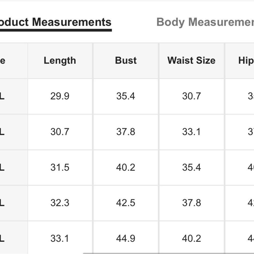The height and width of the screenshot is (254, 254).
Task: Click the Bust column header
Action: pyautogui.click(x=126, y=61)
